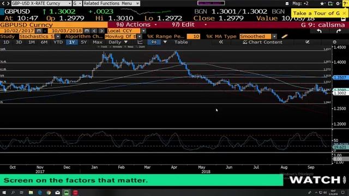The height and width of the screenshot is (196, 349).
Task: Open File Explorer from the taskbar
Action: (x=31, y=192)
